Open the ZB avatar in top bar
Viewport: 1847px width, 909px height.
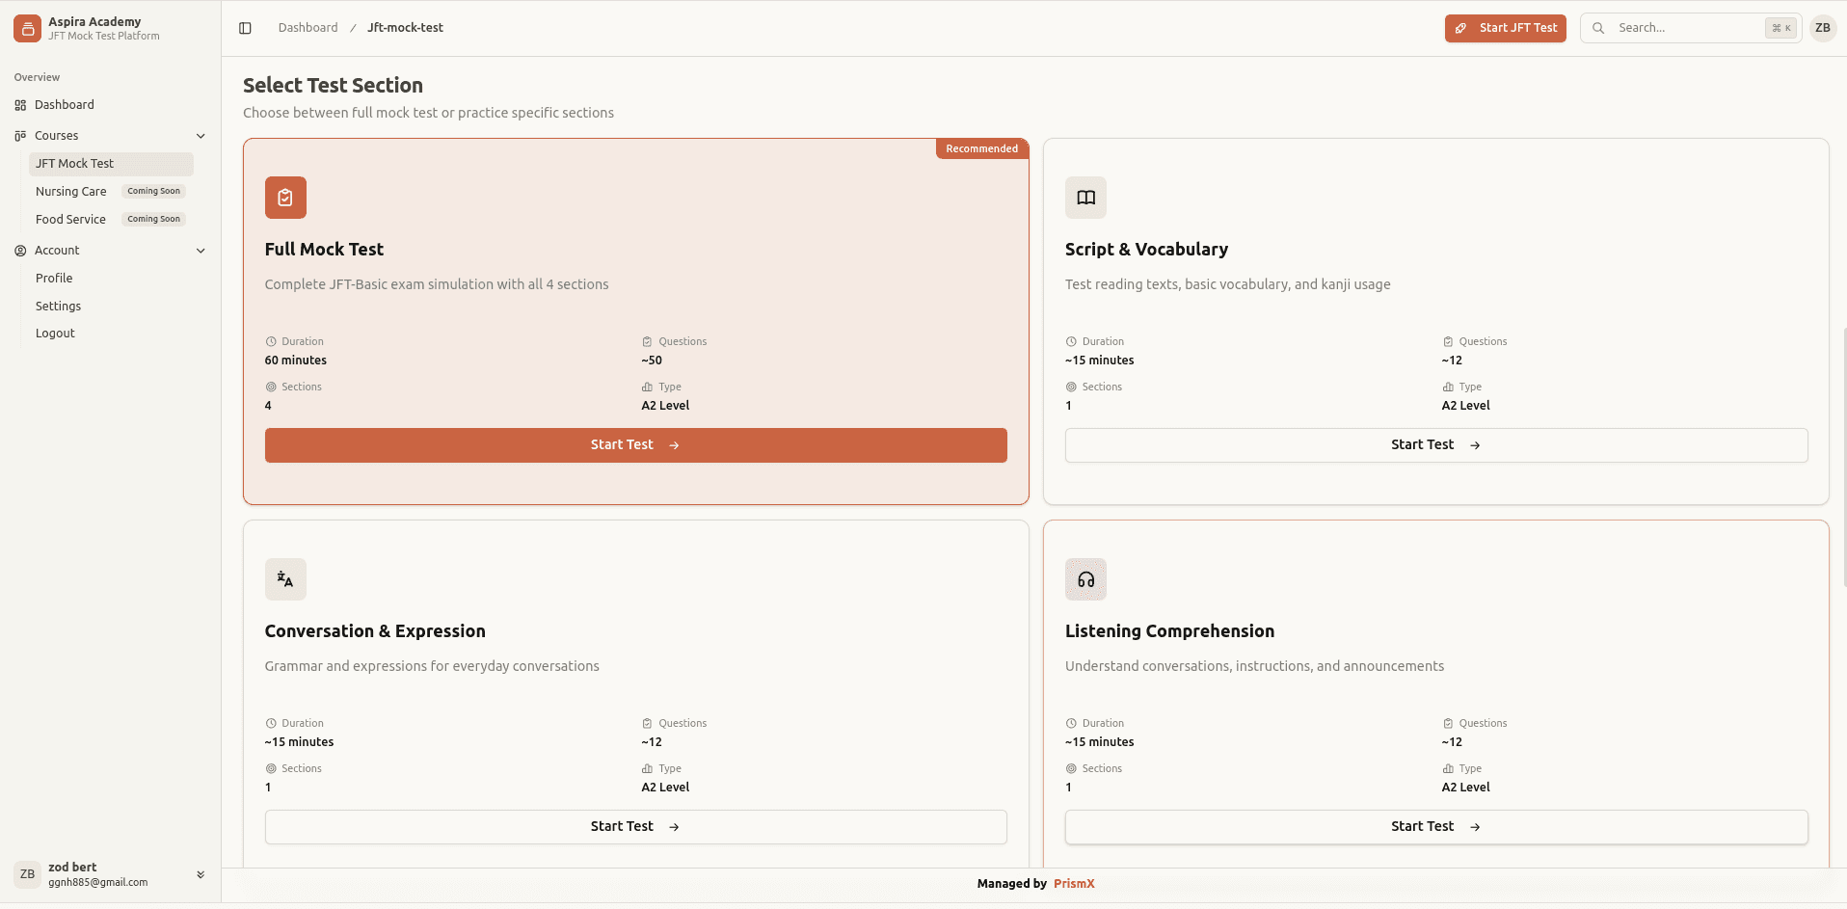pos(1823,28)
